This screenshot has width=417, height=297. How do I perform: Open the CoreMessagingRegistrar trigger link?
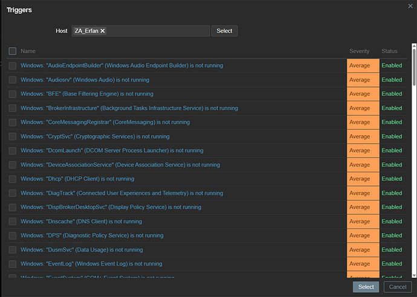pyautogui.click(x=105, y=122)
